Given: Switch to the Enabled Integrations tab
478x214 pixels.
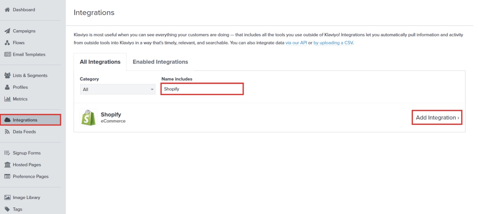Looking at the screenshot, I should [160, 62].
